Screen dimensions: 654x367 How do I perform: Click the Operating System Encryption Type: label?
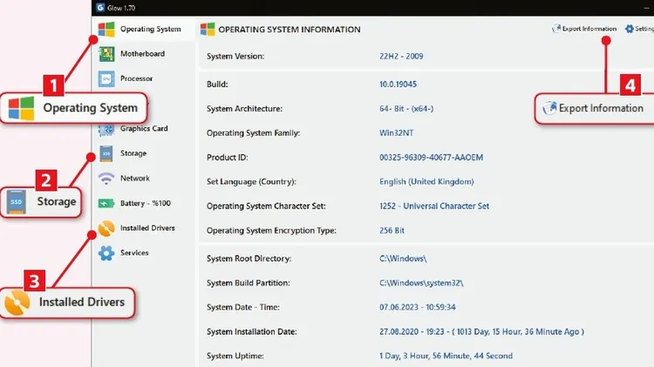pos(271,230)
